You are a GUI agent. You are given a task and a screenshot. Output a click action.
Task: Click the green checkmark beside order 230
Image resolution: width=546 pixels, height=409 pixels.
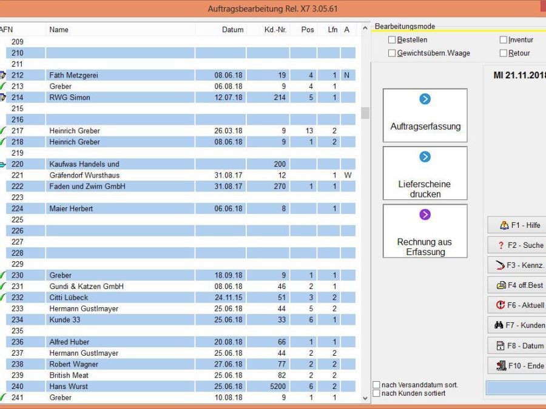click(2, 275)
